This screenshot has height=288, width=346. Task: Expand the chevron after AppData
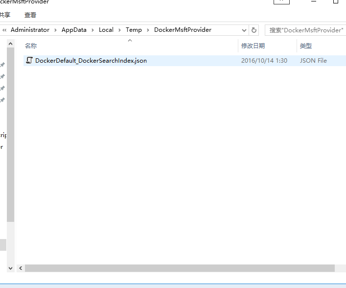coord(92,30)
